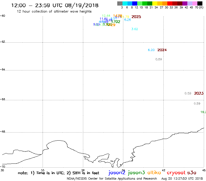The height and width of the screenshot is (181, 206).
Task: Click the orange "altika" satellite label
Action: pos(154,173)
